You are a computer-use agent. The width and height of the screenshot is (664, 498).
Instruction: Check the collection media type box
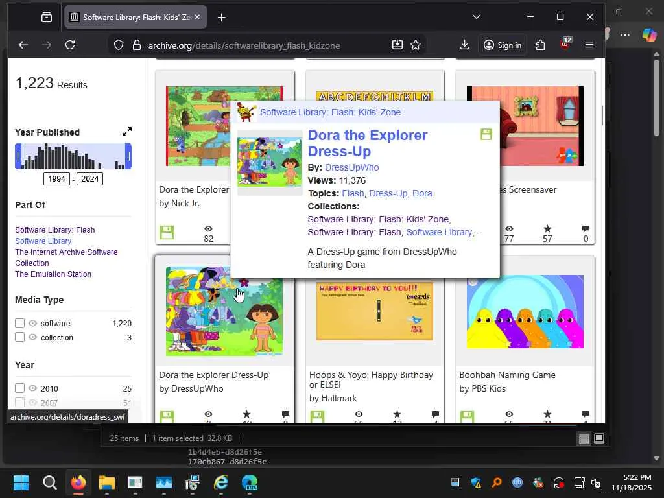coord(19,337)
